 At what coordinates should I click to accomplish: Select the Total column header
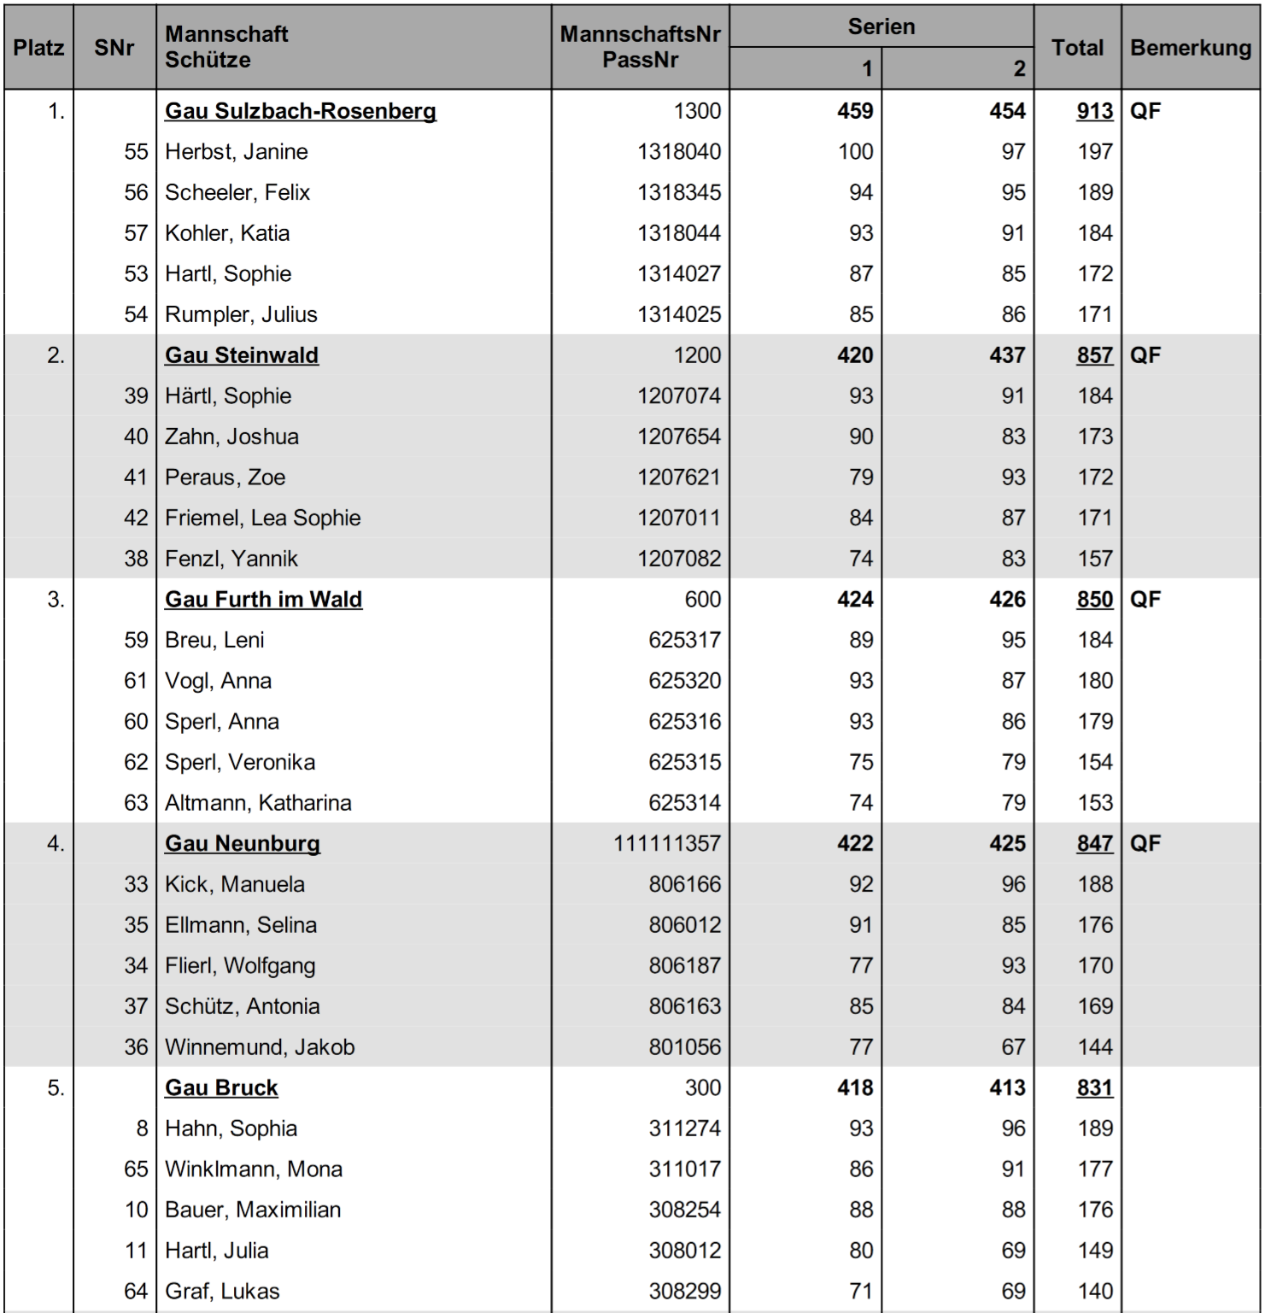pos(1078,48)
